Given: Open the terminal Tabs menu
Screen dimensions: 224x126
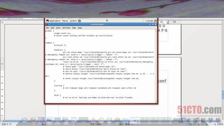Looking at the screenshot, I should pyautogui.click(x=74, y=28).
